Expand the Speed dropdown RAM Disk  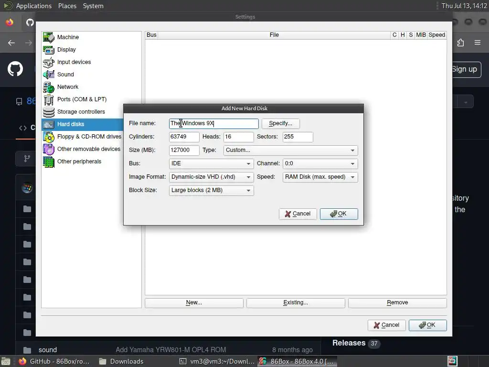[x=320, y=177]
